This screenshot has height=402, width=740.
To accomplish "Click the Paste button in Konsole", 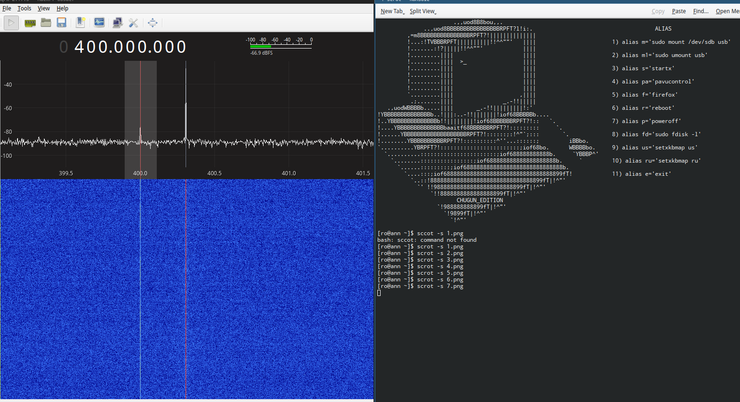I will (x=679, y=11).
